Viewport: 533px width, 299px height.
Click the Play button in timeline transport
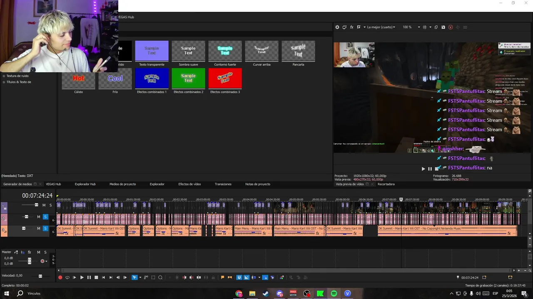point(82,277)
